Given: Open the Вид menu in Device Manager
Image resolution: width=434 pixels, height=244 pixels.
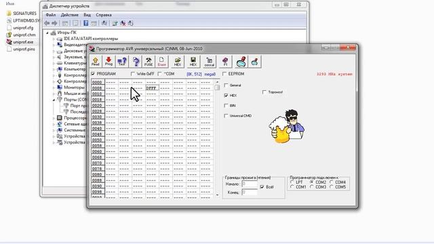Looking at the screenshot, I should [87, 15].
